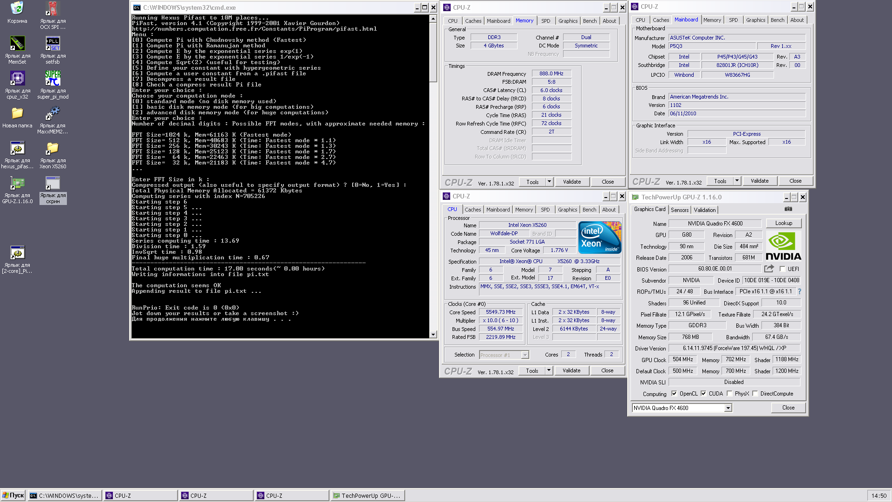
Task: Open the Recycle Bin desktop icon
Action: [x=17, y=8]
